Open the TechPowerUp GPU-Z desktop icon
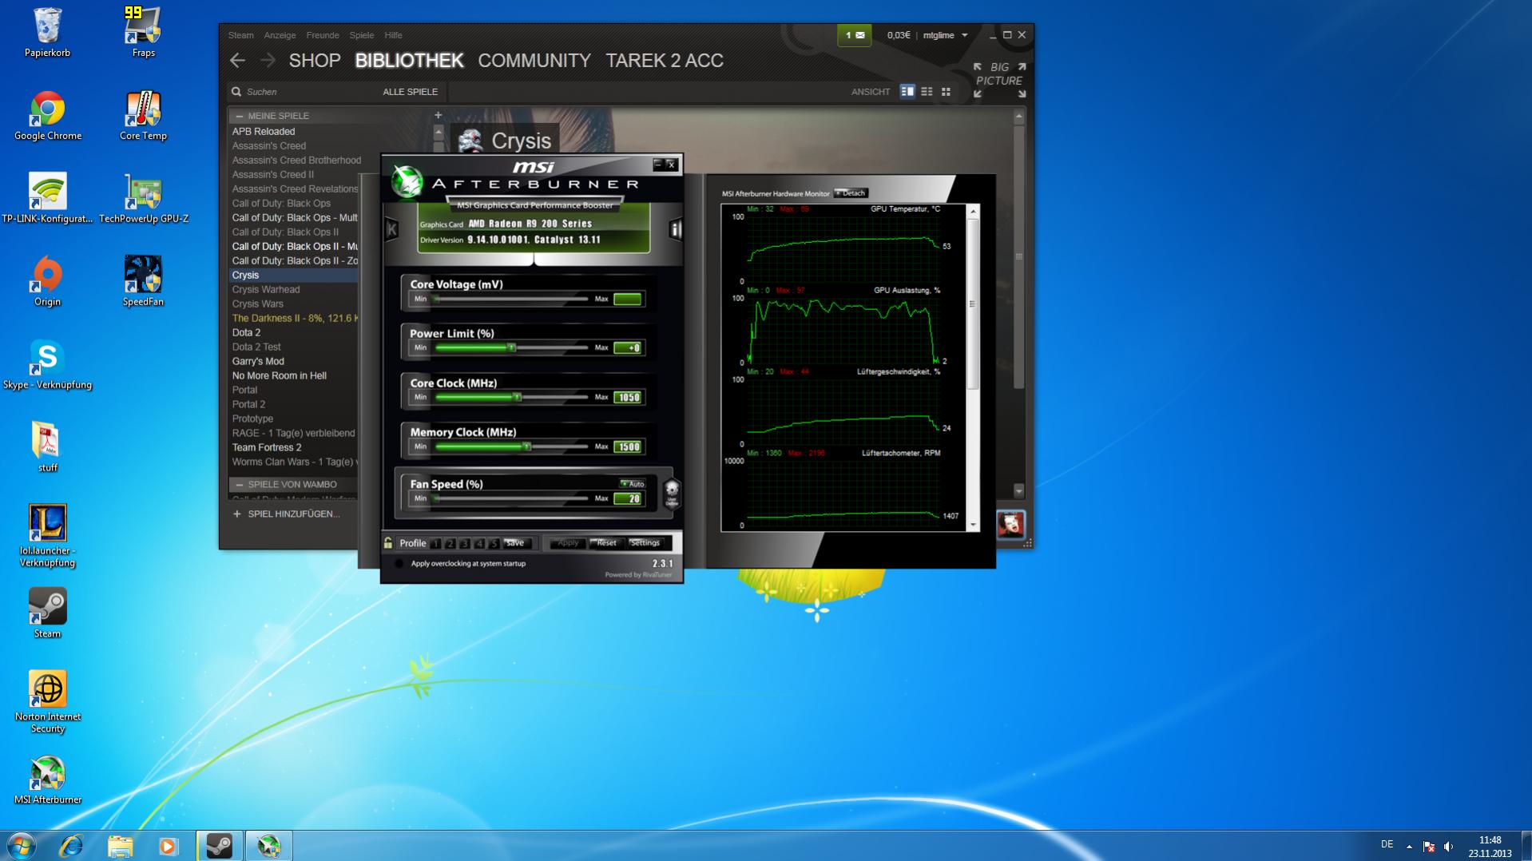 click(x=144, y=199)
